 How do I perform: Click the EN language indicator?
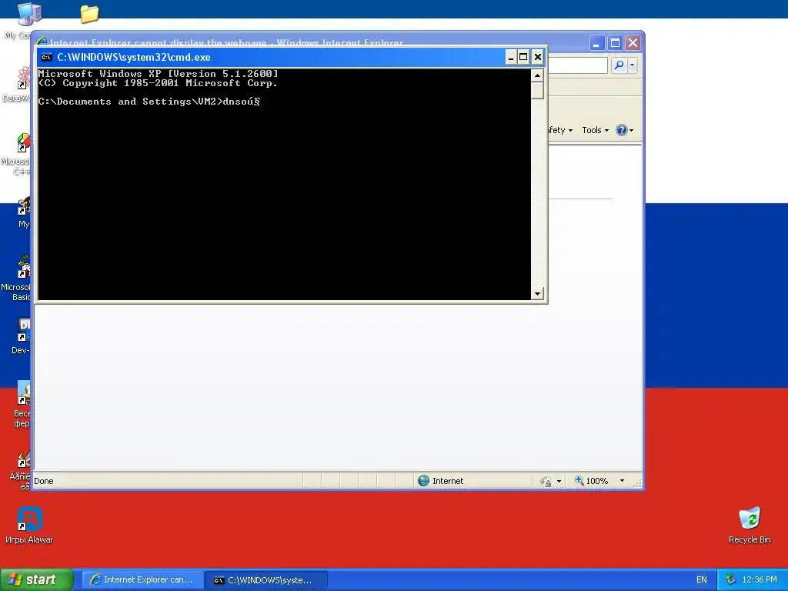702,580
